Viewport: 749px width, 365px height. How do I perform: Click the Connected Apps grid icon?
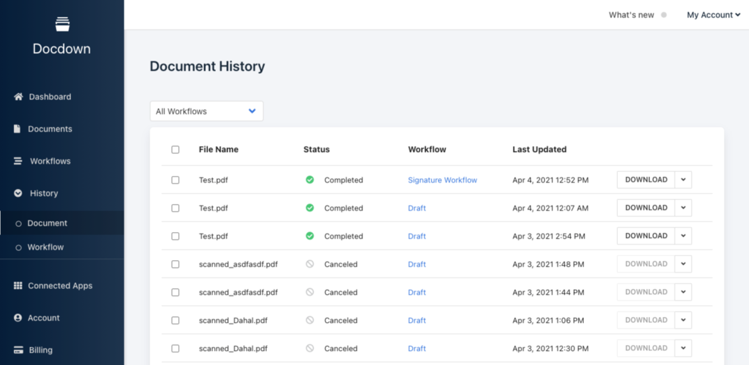18,286
